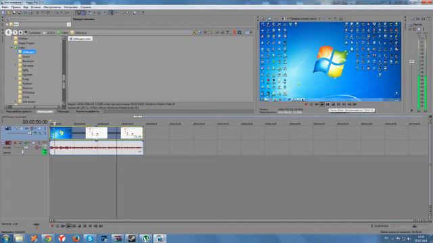Open the explorer address bar dropdown
This screenshot has height=243, width=433.
tap(69, 24)
